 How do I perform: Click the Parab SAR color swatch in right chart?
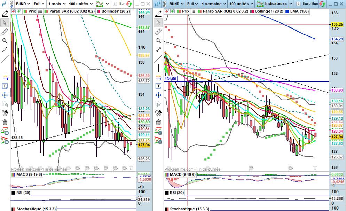(200, 11)
